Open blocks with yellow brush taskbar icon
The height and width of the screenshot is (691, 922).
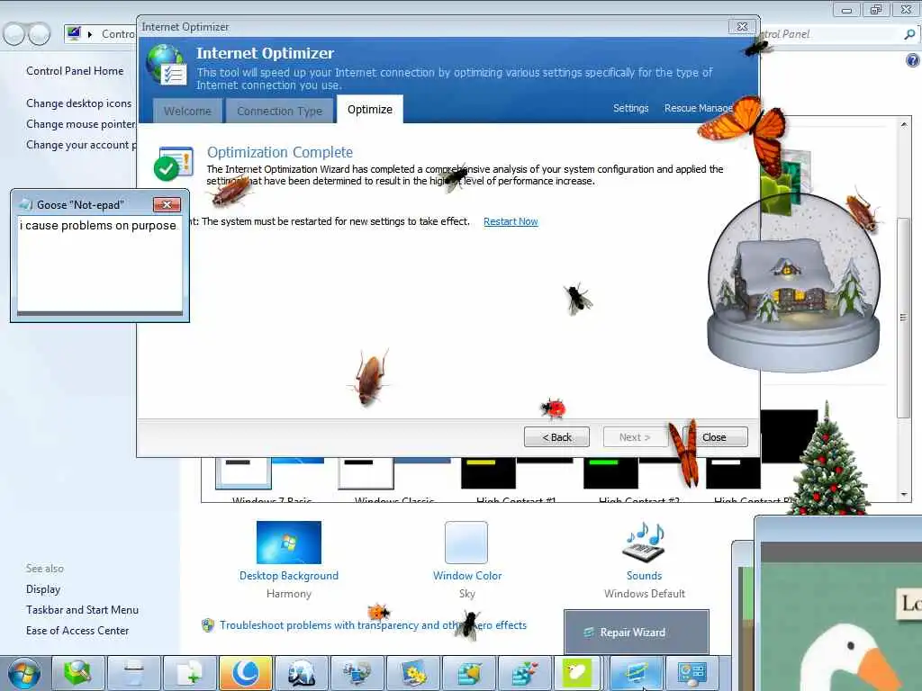tap(469, 673)
